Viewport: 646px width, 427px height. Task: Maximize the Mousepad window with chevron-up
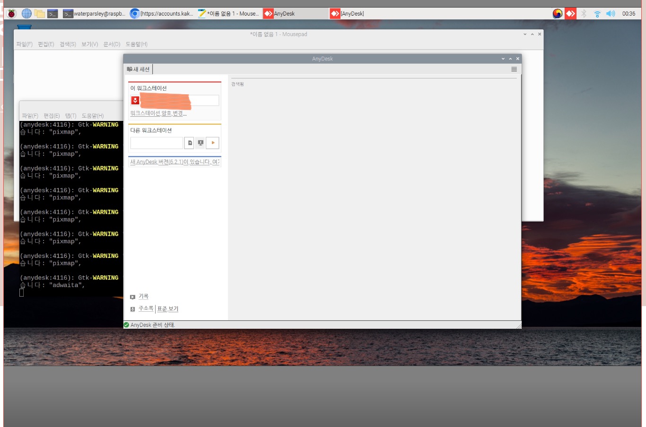pyautogui.click(x=532, y=34)
